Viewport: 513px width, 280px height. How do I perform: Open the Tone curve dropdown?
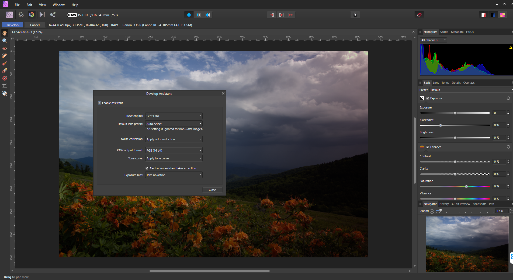pos(174,158)
